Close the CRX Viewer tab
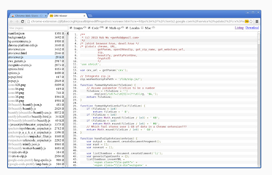The image size is (272, 175). (84, 16)
